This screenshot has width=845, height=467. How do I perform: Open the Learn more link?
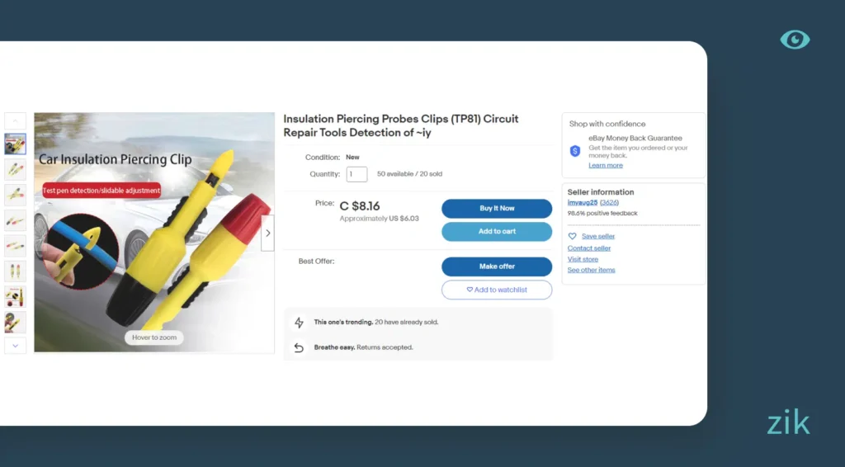point(606,165)
